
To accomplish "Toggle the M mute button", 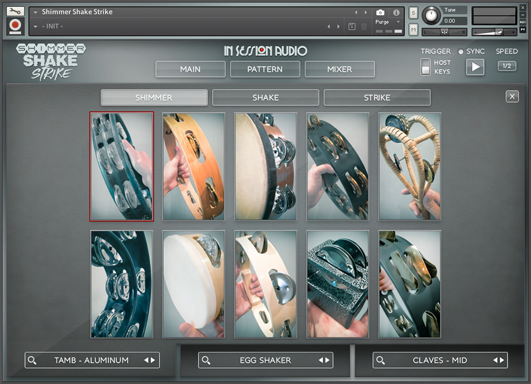I will click(x=413, y=30).
